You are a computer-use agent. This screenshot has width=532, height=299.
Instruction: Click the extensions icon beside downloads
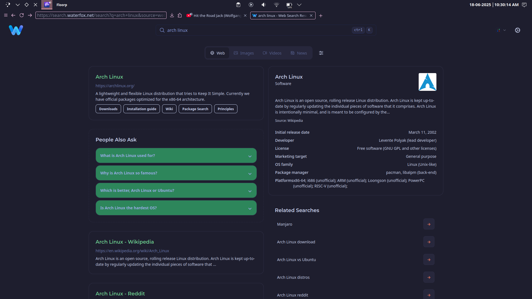pyautogui.click(x=180, y=15)
